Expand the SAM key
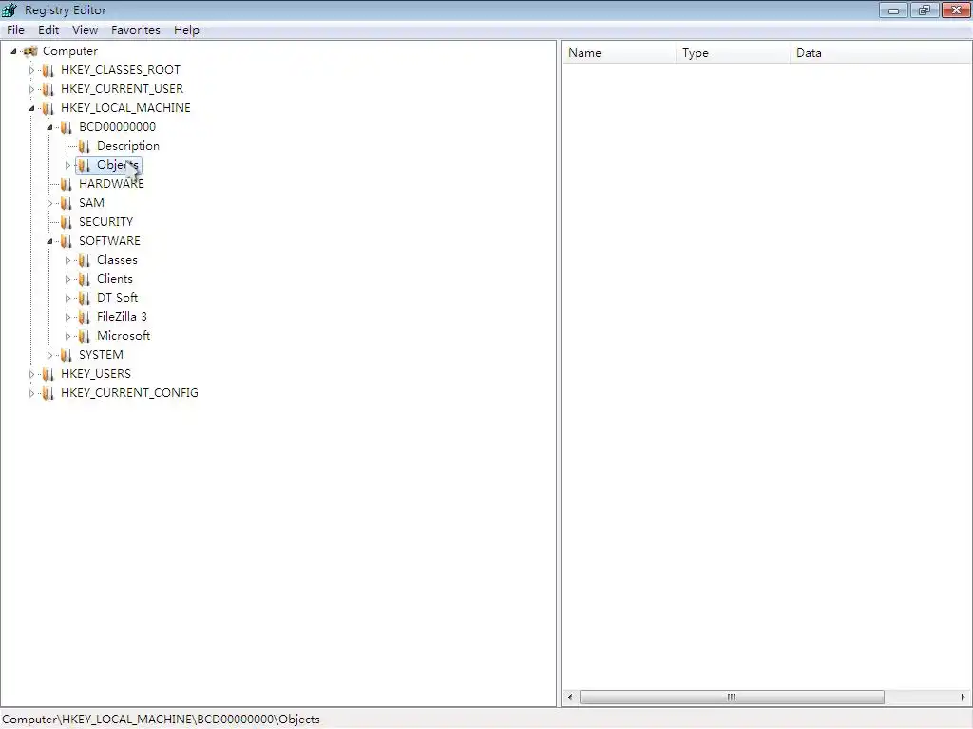This screenshot has height=729, width=973. coord(49,203)
